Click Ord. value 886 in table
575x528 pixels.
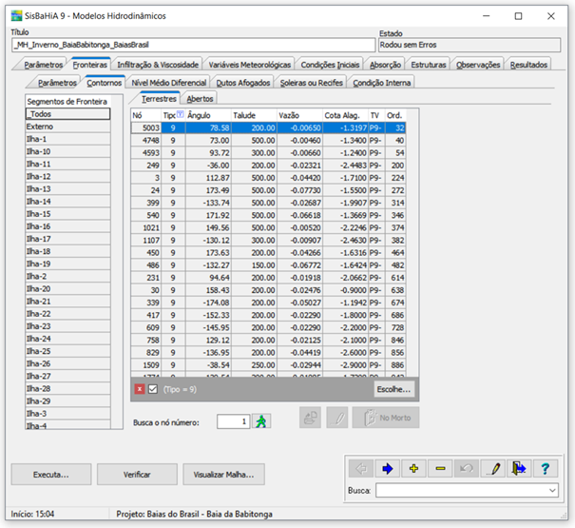[x=395, y=365]
